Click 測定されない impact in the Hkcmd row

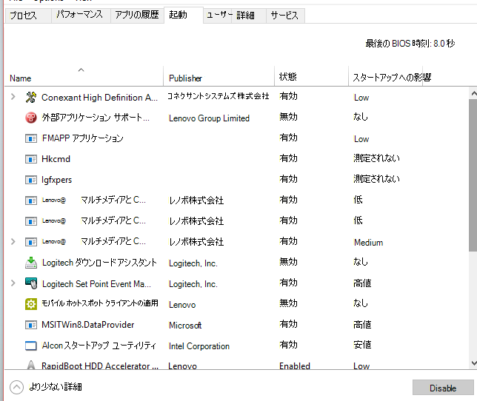[x=376, y=158]
